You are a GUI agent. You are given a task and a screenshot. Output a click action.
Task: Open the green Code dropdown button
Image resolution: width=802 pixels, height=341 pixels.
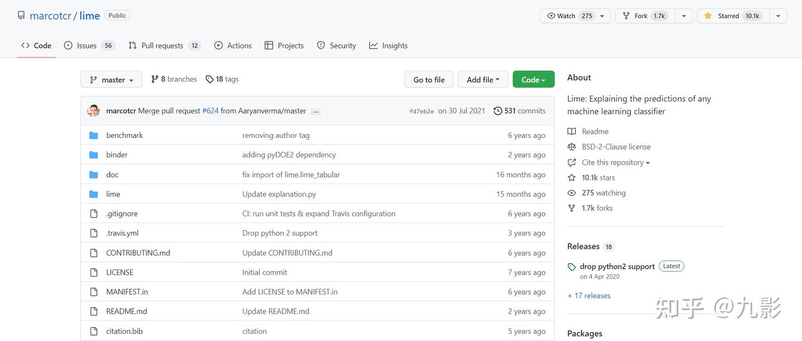click(x=534, y=80)
